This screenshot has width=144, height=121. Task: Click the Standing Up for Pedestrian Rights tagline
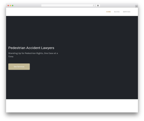click(x=33, y=55)
